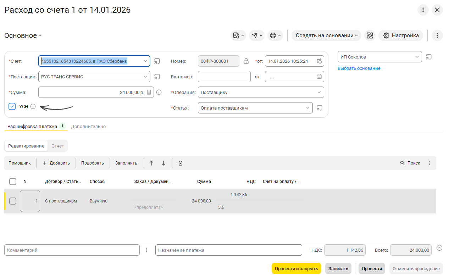This screenshot has height=278, width=449.
Task: Select the checkbox for row 1
Action: tap(13, 201)
